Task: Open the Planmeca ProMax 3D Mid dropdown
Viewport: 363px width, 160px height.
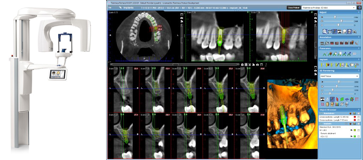Action: pyautogui.click(x=329, y=8)
